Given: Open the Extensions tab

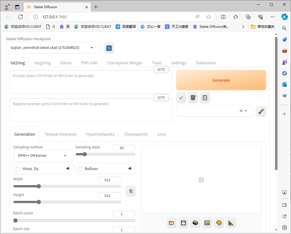Looking at the screenshot, I should [x=206, y=63].
